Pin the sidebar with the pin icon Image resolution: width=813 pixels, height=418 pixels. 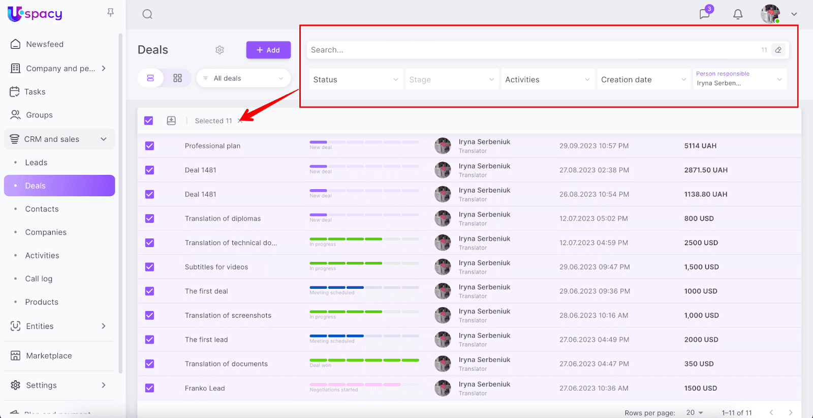(x=110, y=13)
